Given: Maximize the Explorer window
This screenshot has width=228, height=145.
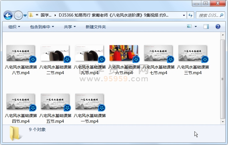Looking at the screenshot, I should [206, 3].
